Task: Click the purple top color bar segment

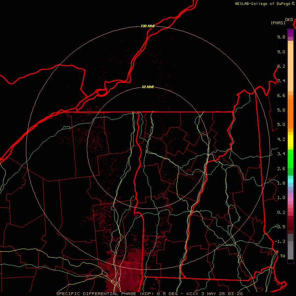Action: (x=290, y=33)
